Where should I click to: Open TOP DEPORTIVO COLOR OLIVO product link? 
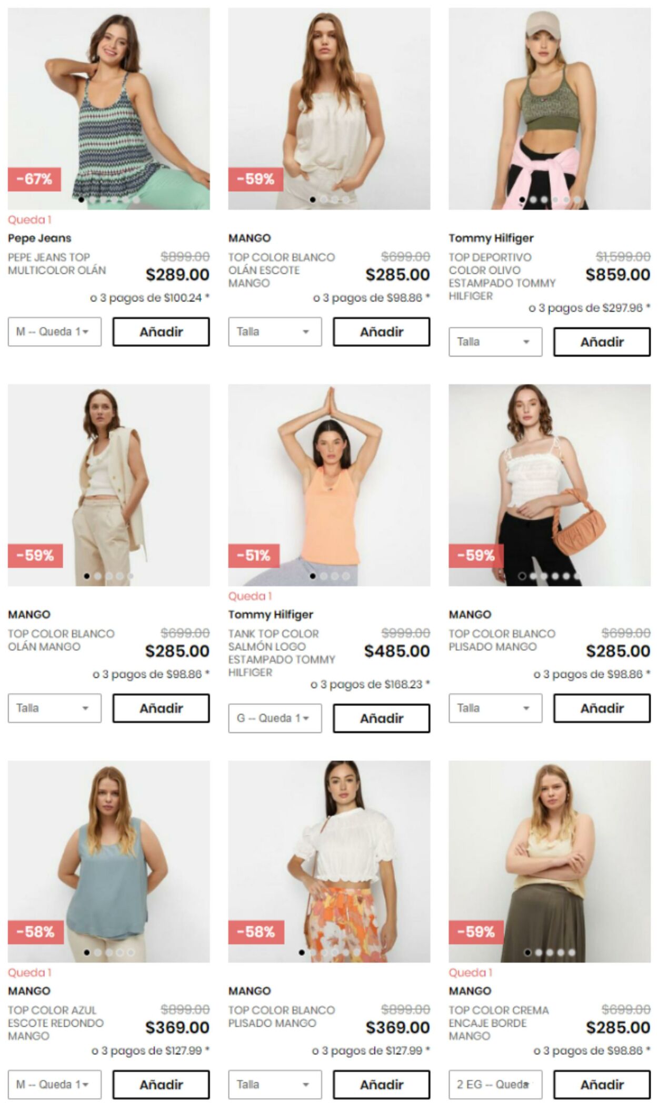(502, 277)
